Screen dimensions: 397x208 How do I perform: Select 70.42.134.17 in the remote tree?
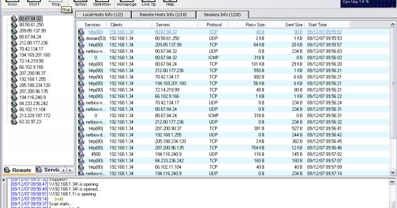point(31,49)
